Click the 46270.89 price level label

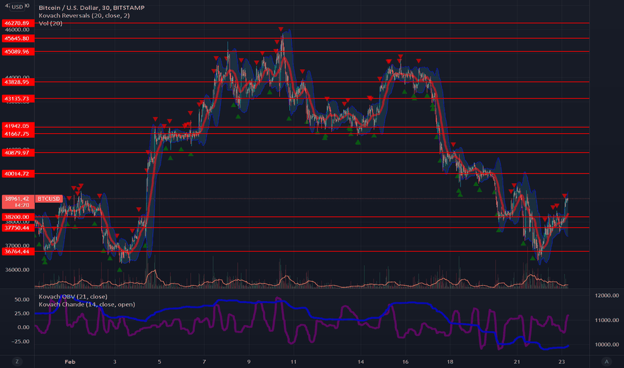pos(18,23)
